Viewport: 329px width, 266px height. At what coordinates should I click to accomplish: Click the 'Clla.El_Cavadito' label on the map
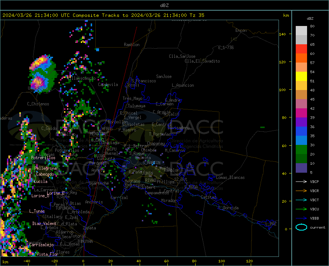click(202, 61)
